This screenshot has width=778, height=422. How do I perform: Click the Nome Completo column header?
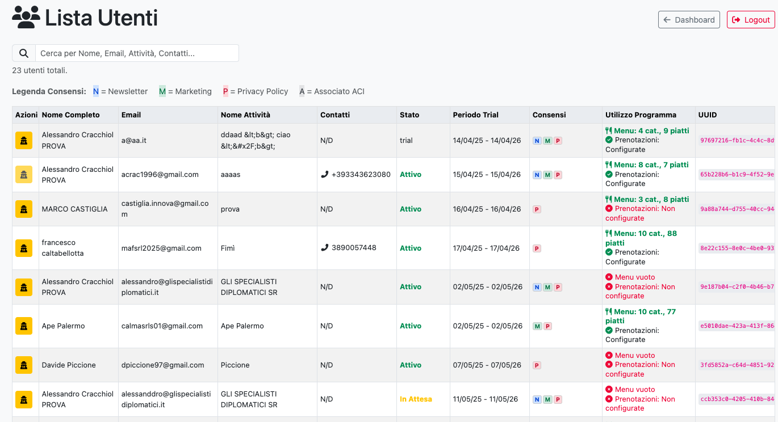(x=78, y=115)
